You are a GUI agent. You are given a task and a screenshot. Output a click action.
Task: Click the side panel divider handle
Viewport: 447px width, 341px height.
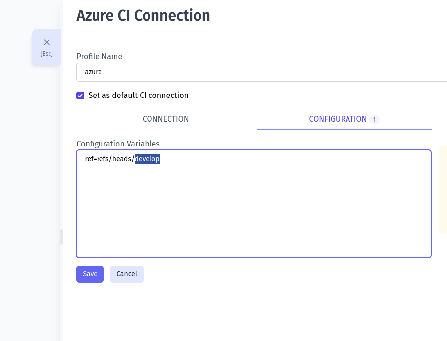62,237
